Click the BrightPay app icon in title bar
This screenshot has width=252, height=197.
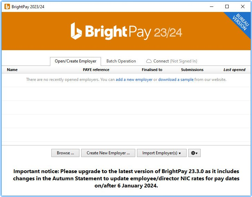click(7, 6)
